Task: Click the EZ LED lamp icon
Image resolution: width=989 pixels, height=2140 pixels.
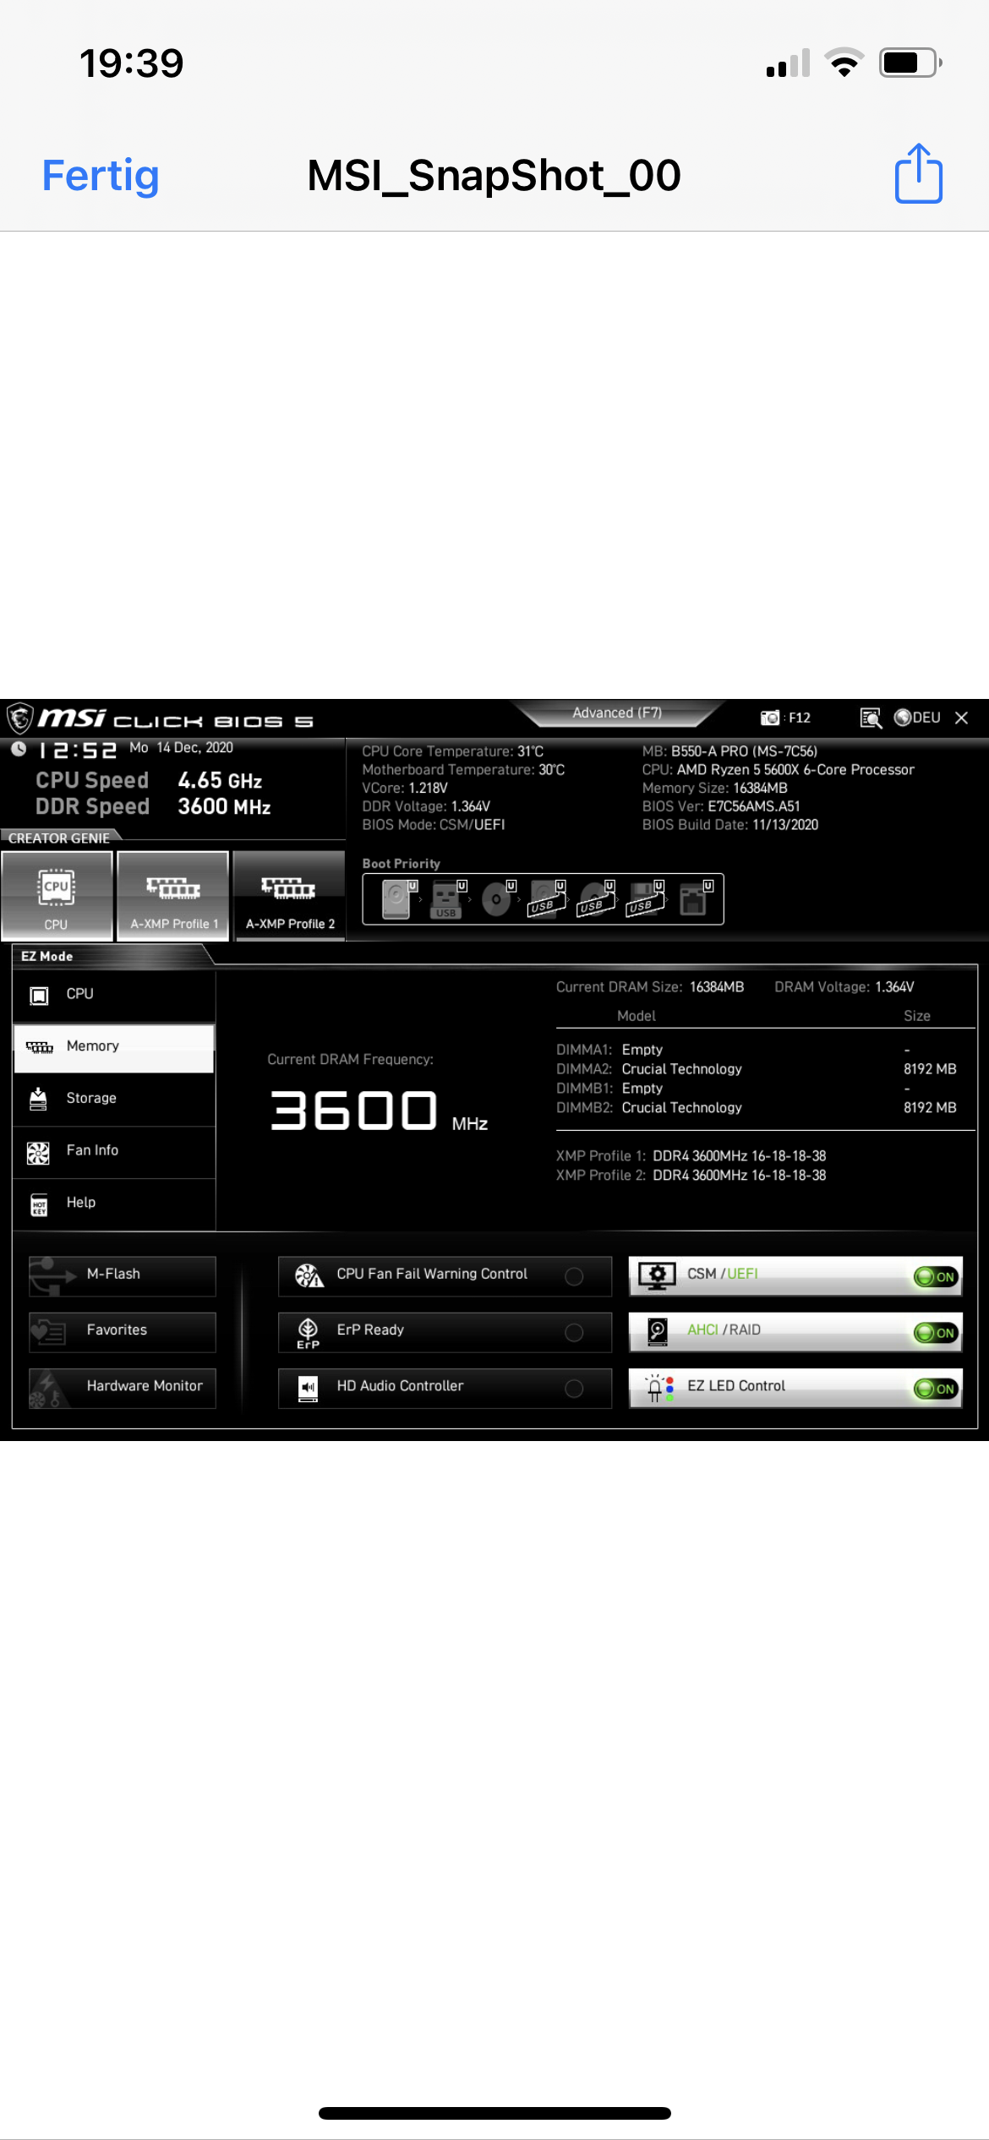Action: point(659,1388)
